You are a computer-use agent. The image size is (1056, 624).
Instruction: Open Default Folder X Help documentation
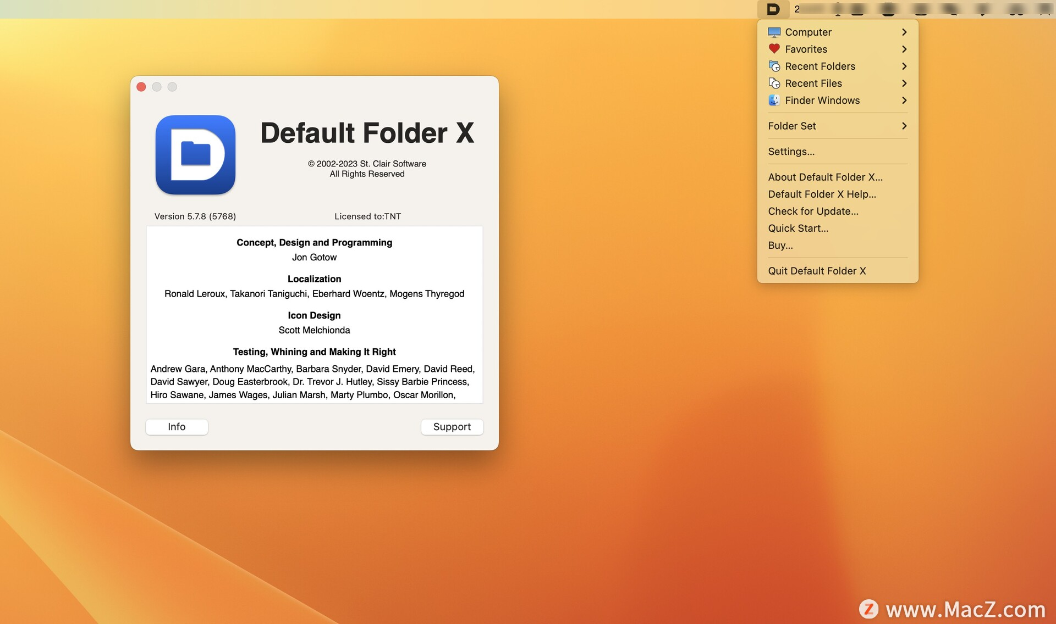[822, 194]
